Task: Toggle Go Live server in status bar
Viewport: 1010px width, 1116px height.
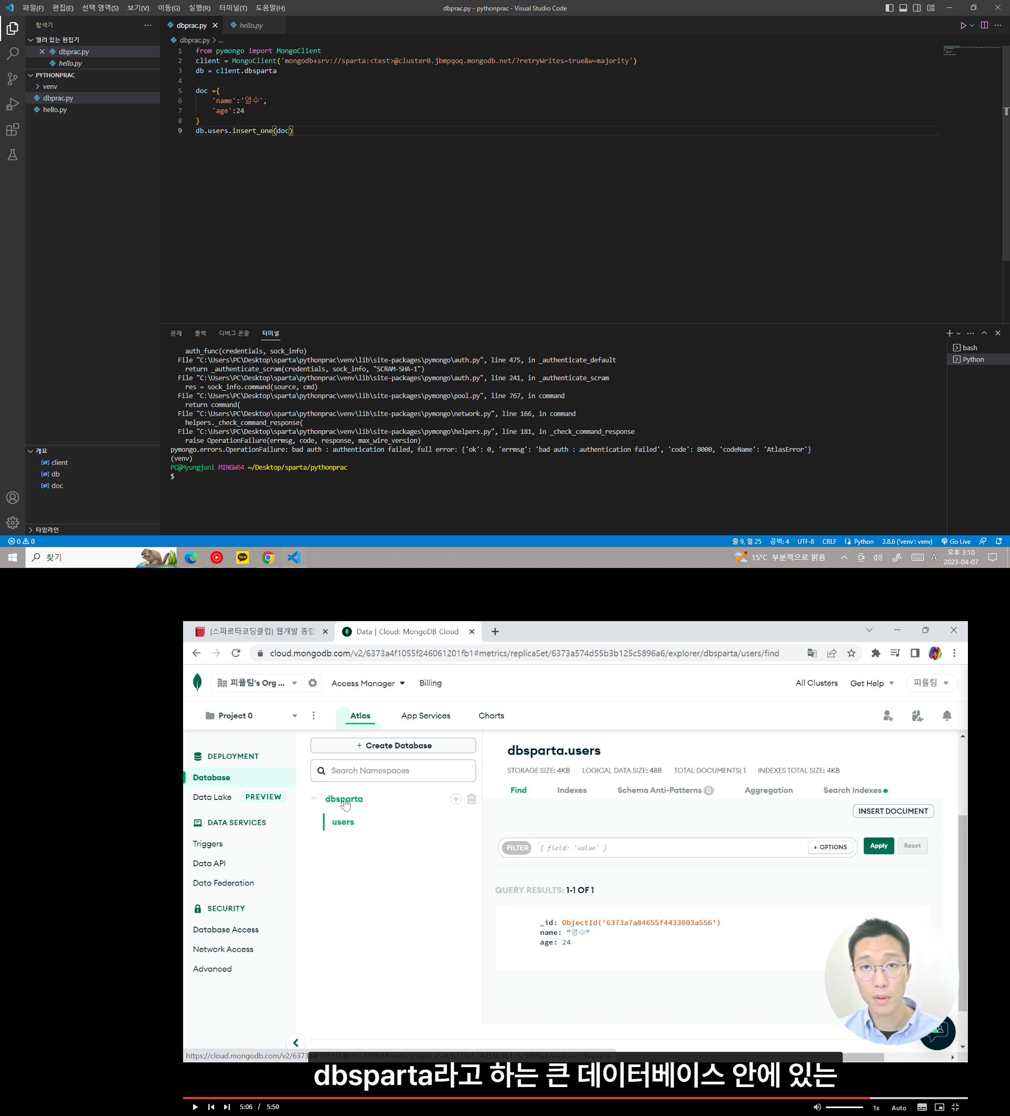Action: 956,541
